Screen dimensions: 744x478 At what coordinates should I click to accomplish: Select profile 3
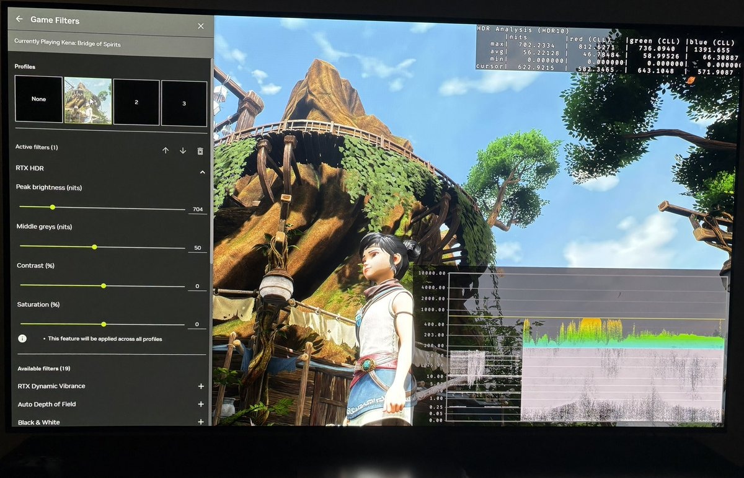click(x=184, y=104)
